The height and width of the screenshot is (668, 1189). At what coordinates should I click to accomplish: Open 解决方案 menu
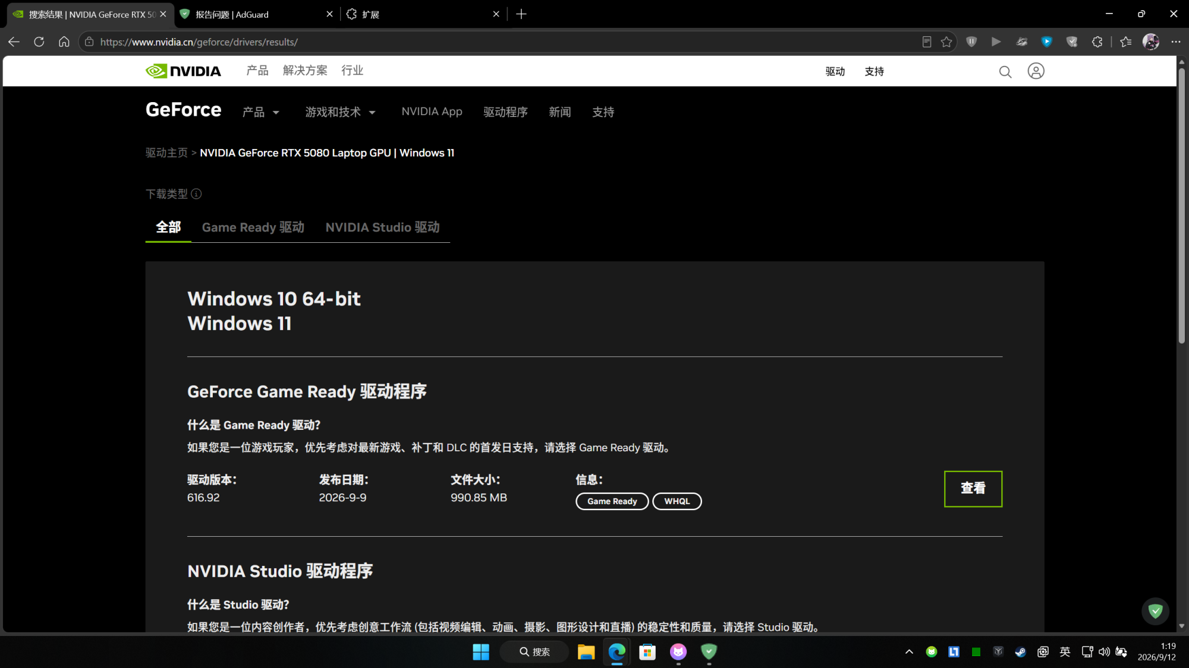point(305,71)
